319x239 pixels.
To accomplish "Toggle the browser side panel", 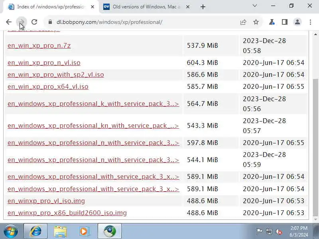I will [x=285, y=22].
